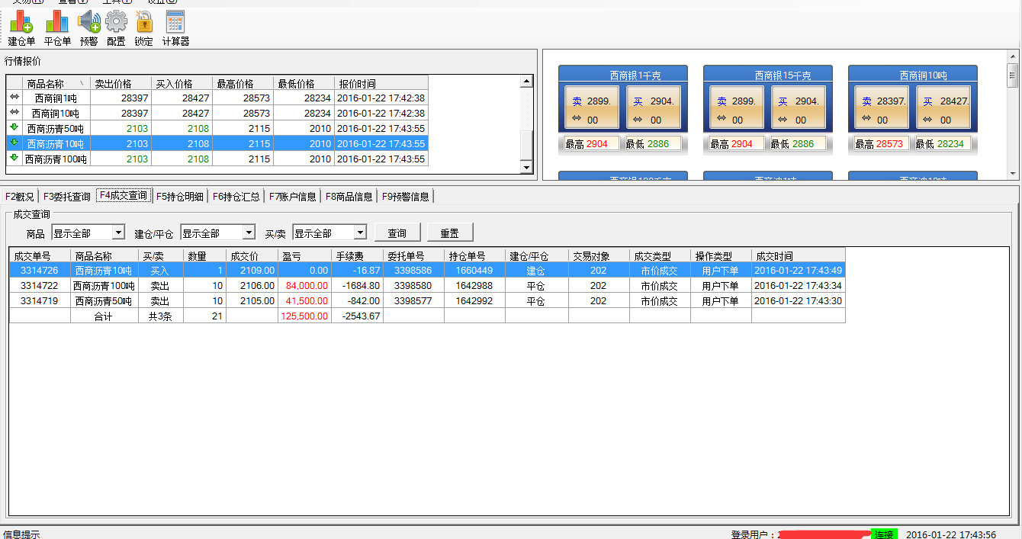Open the 配置 settings gear icon

[x=116, y=28]
